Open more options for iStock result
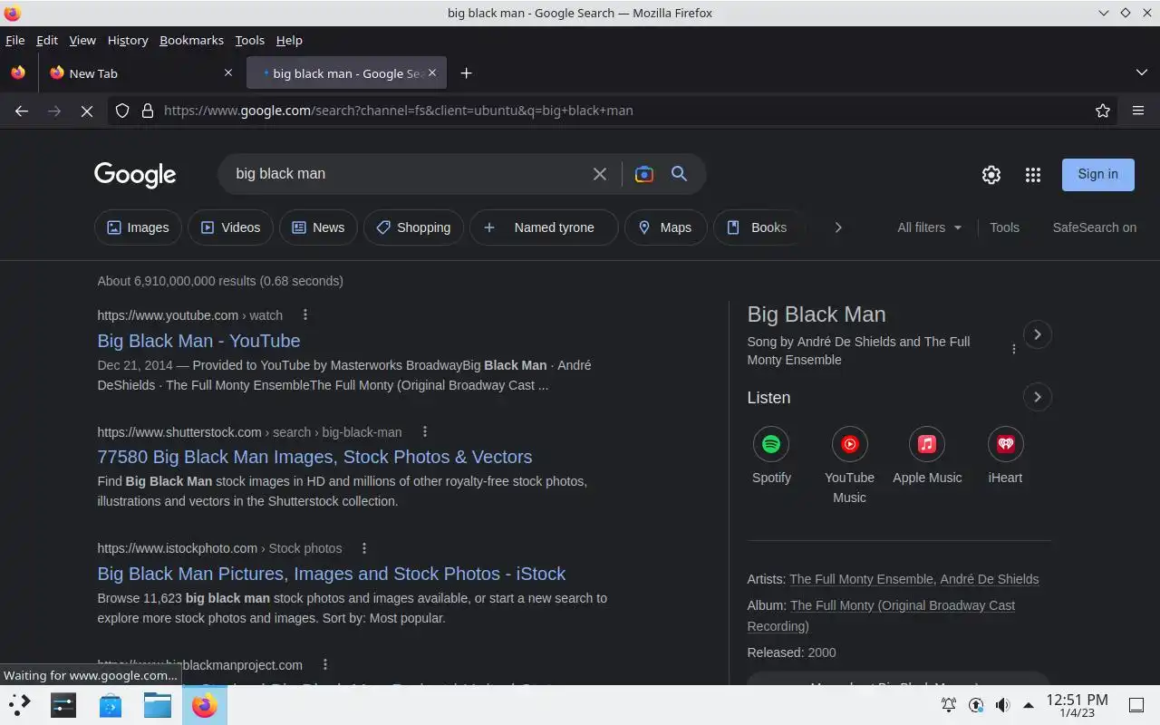This screenshot has width=1160, height=725. click(x=364, y=548)
